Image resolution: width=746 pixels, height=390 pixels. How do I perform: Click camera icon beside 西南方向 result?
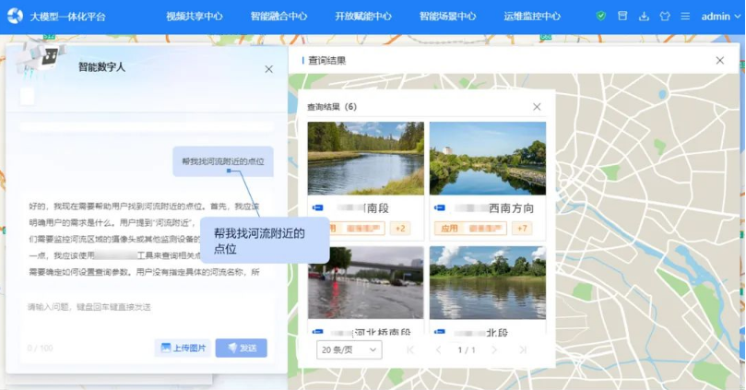(440, 208)
